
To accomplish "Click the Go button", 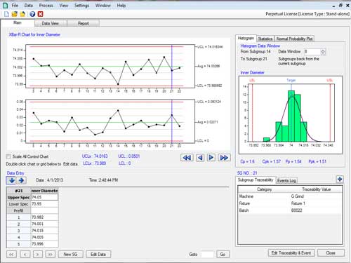I will click(x=223, y=255).
